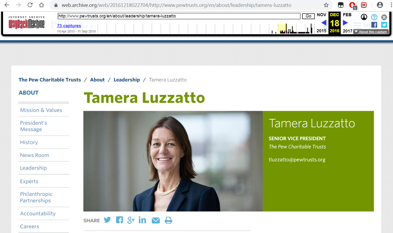The image size is (393, 233).
Task: Close the Wayback Machine toolbar
Action: (x=384, y=17)
